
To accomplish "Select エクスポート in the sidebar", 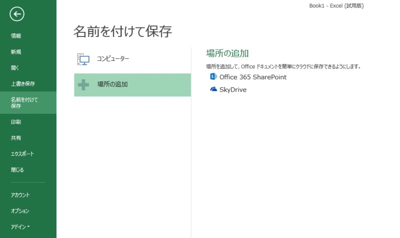I will [22, 154].
